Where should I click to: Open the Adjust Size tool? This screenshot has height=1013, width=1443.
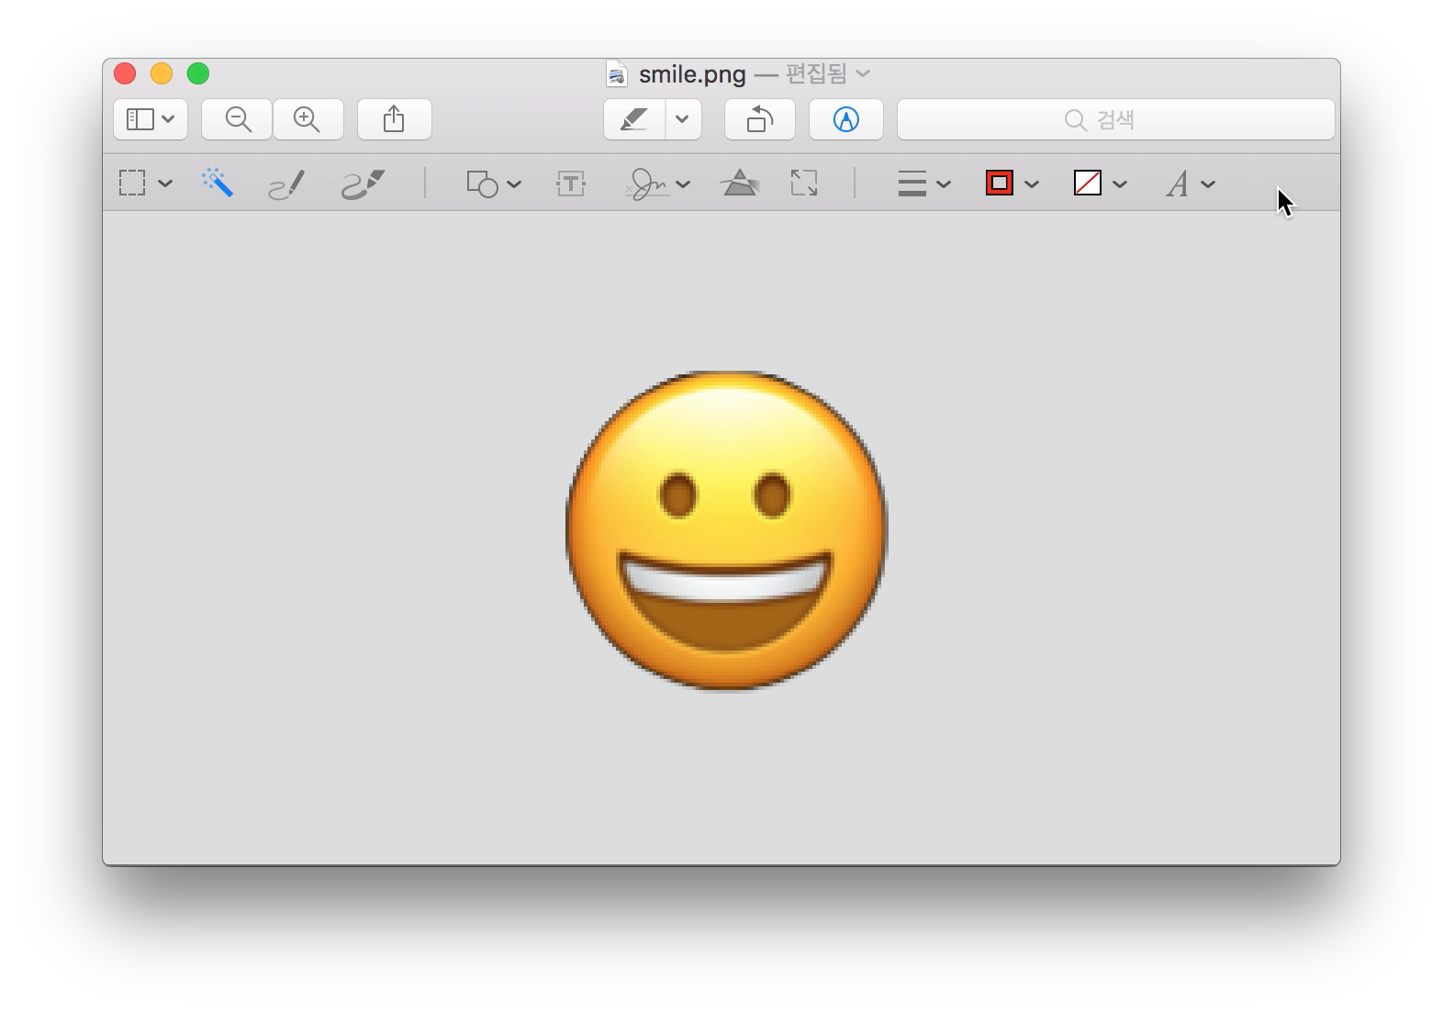click(x=804, y=183)
